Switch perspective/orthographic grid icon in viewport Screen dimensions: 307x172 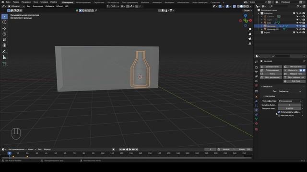(x=250, y=44)
